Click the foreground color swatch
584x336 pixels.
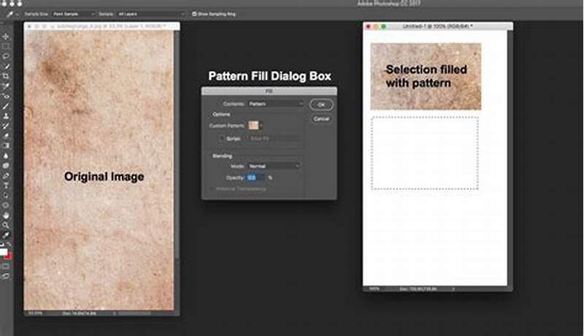click(4, 252)
